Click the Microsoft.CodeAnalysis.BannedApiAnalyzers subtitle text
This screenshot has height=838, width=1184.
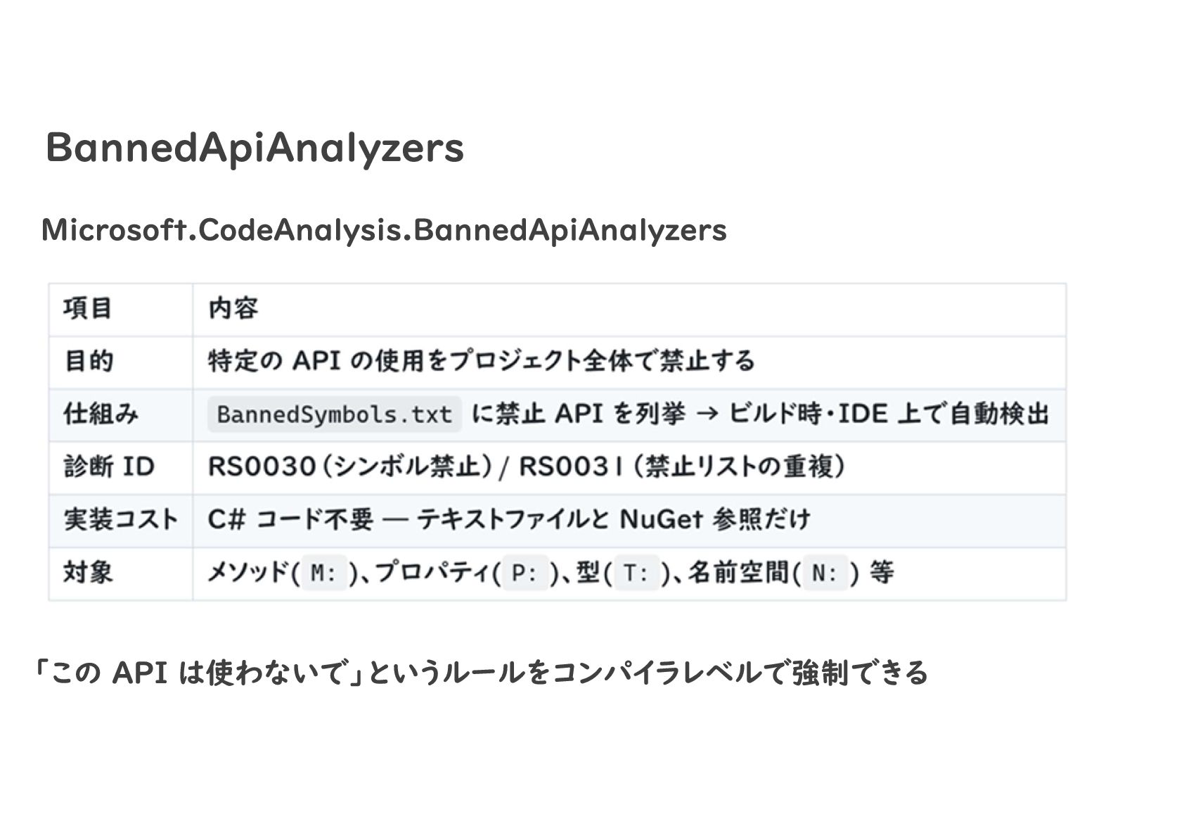384,230
